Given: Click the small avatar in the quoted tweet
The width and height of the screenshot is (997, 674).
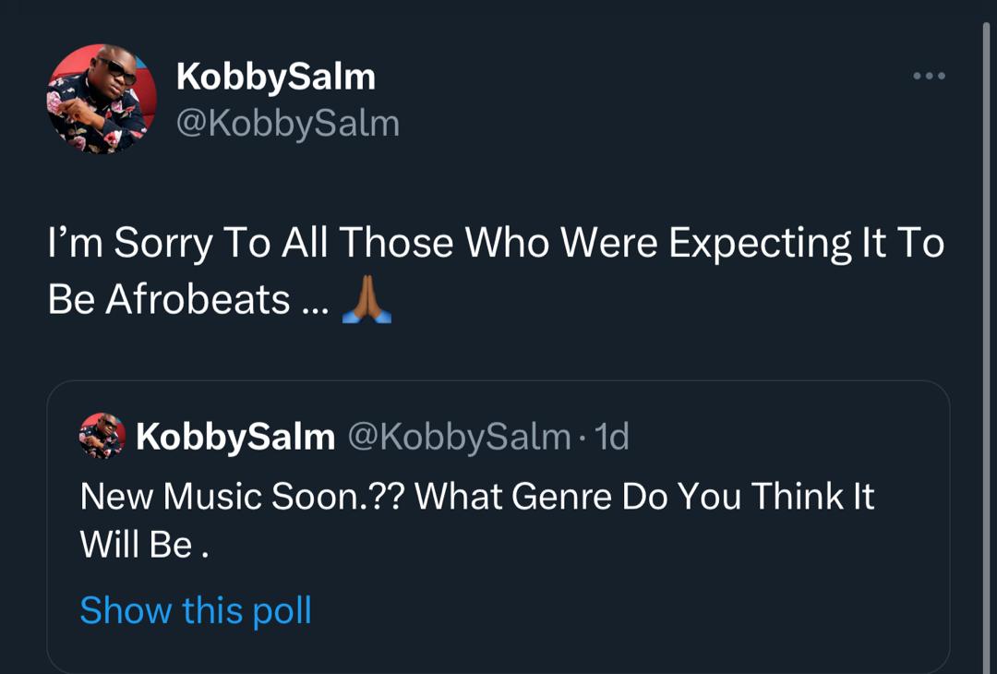Looking at the screenshot, I should coord(102,436).
